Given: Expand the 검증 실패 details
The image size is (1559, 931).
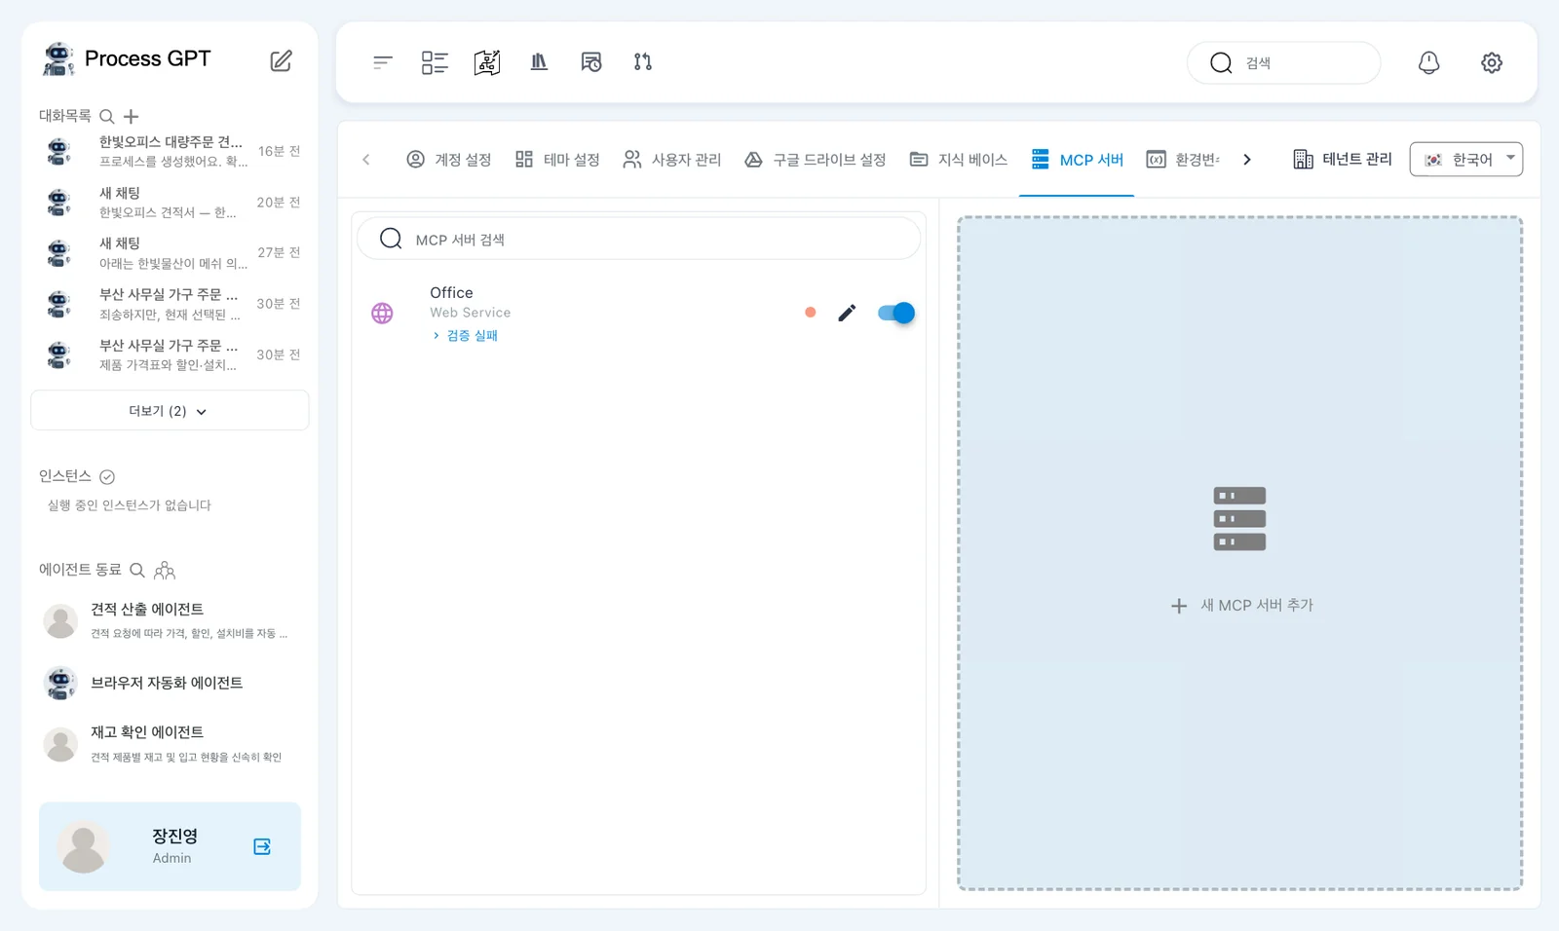Looking at the screenshot, I should (x=465, y=336).
